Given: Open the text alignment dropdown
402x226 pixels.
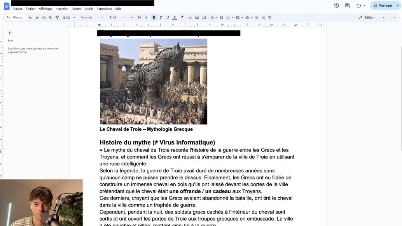Looking at the screenshot, I should (x=213, y=17).
